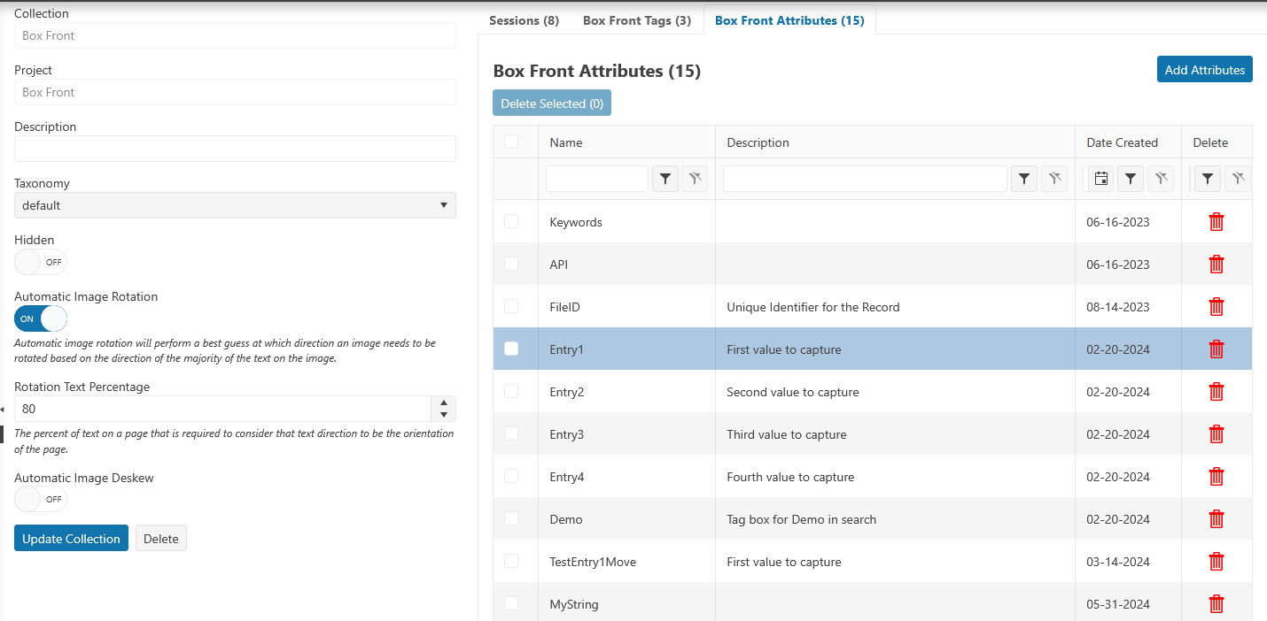Click the Add Attributes button
Viewport: 1267px width, 621px height.
click(1204, 70)
